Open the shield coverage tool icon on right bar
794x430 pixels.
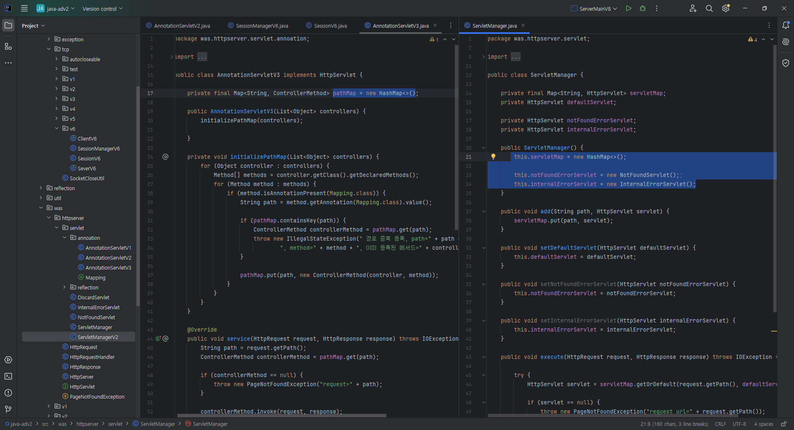[x=786, y=63]
